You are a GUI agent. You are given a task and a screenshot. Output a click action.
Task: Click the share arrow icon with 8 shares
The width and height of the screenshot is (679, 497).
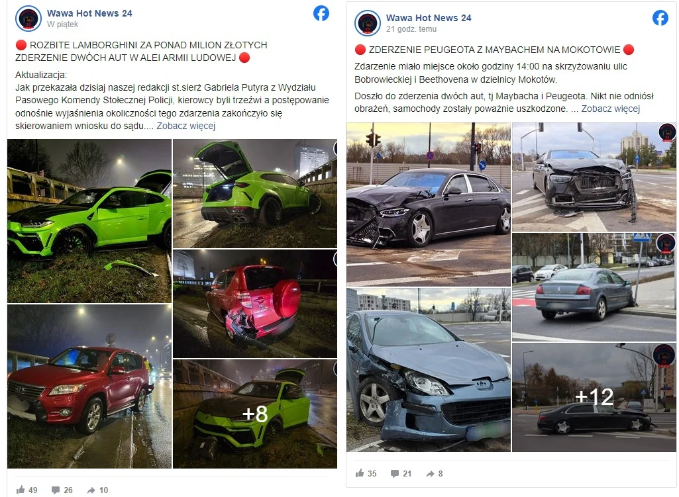(430, 474)
